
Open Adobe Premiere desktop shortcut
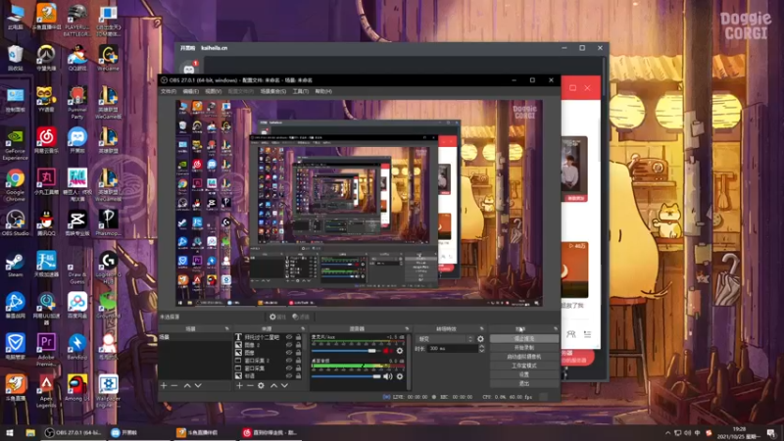click(46, 349)
